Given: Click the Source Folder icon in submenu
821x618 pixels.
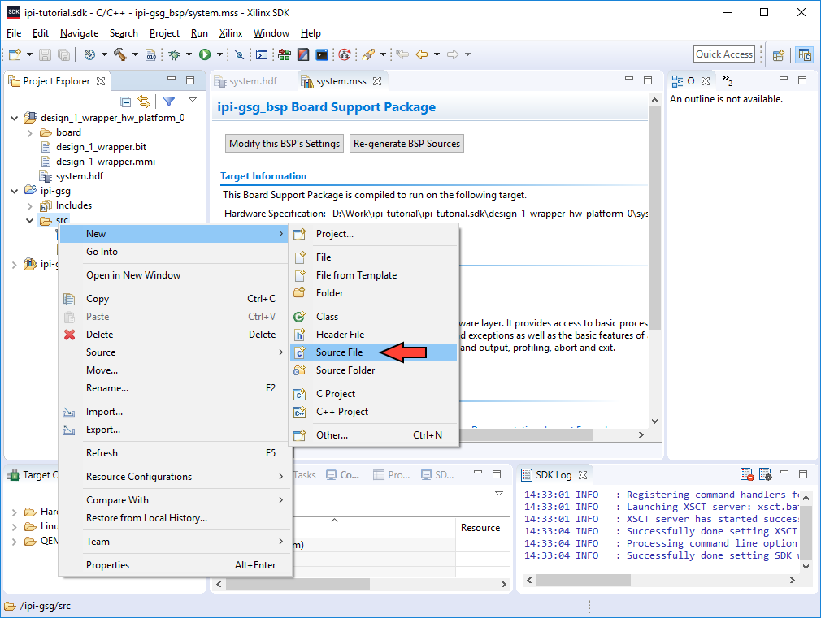Looking at the screenshot, I should [x=299, y=370].
